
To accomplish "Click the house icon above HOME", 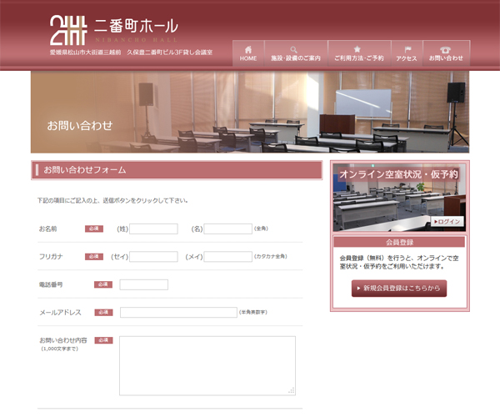I will (x=248, y=50).
